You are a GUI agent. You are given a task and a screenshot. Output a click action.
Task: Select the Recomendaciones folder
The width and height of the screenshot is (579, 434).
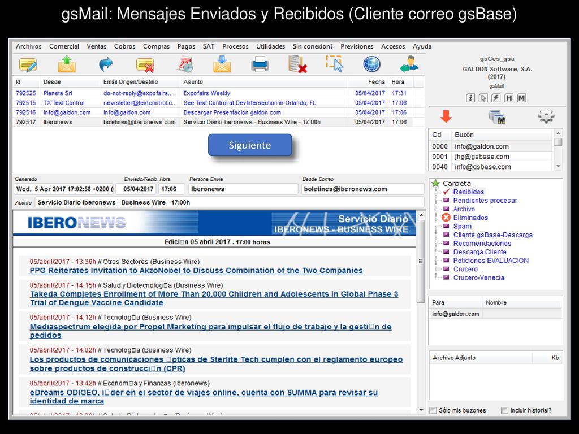click(x=482, y=243)
